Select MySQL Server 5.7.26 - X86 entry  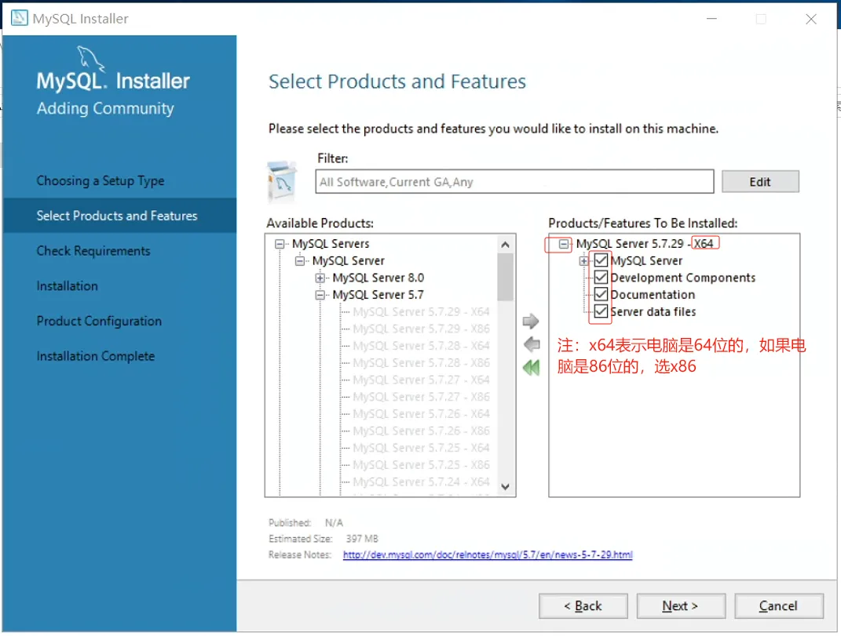tap(421, 431)
